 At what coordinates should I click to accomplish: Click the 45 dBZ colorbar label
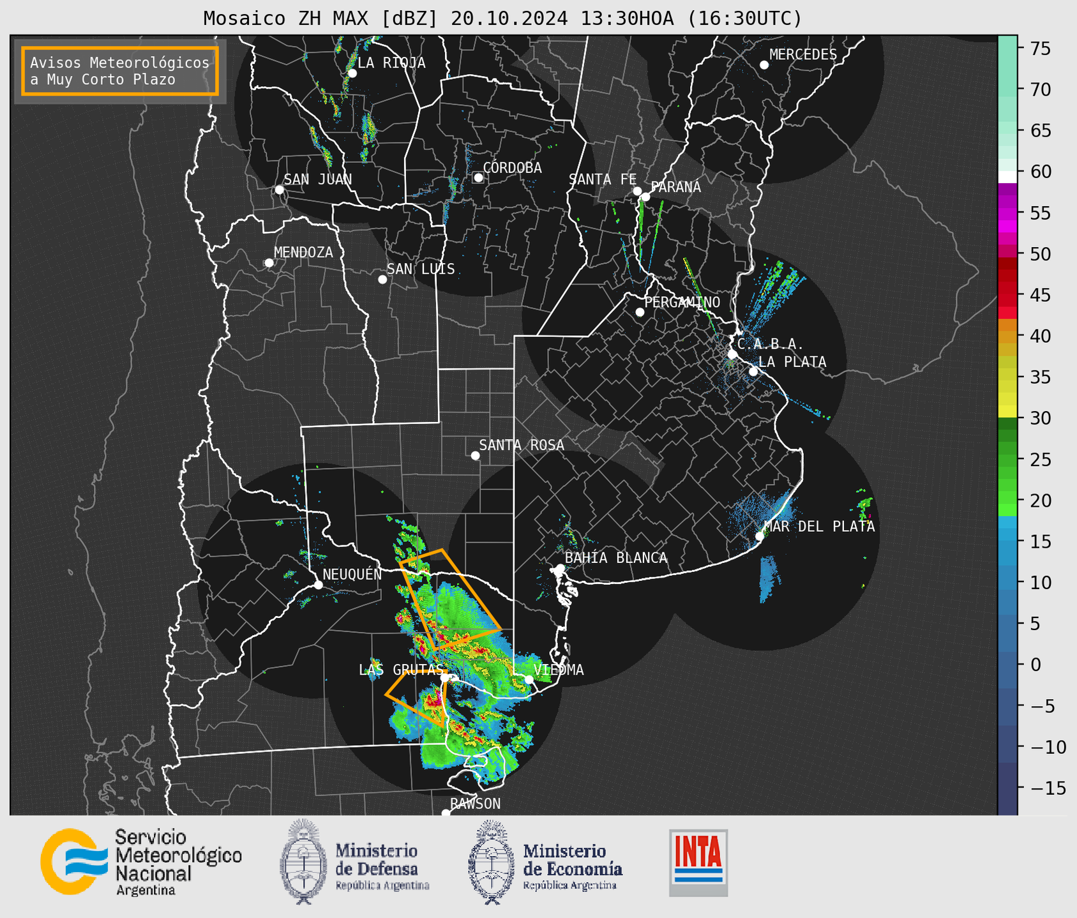[x=1040, y=295]
